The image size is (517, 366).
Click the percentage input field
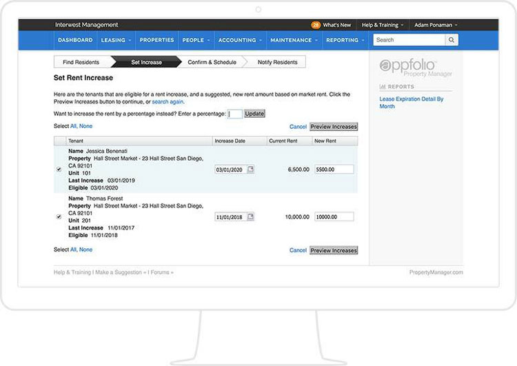(234, 114)
